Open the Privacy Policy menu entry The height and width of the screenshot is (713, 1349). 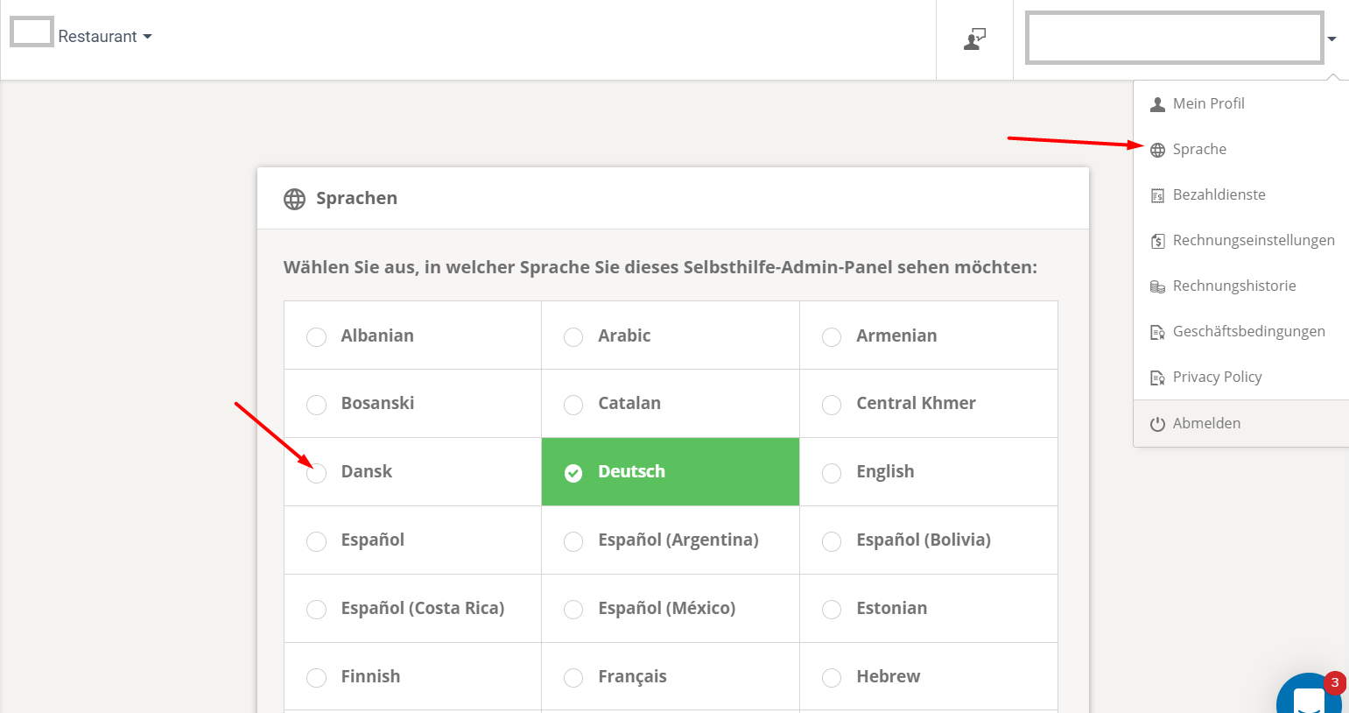1217,377
